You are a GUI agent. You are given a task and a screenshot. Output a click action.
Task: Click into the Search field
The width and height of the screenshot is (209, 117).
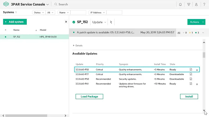(x=63, y=4)
